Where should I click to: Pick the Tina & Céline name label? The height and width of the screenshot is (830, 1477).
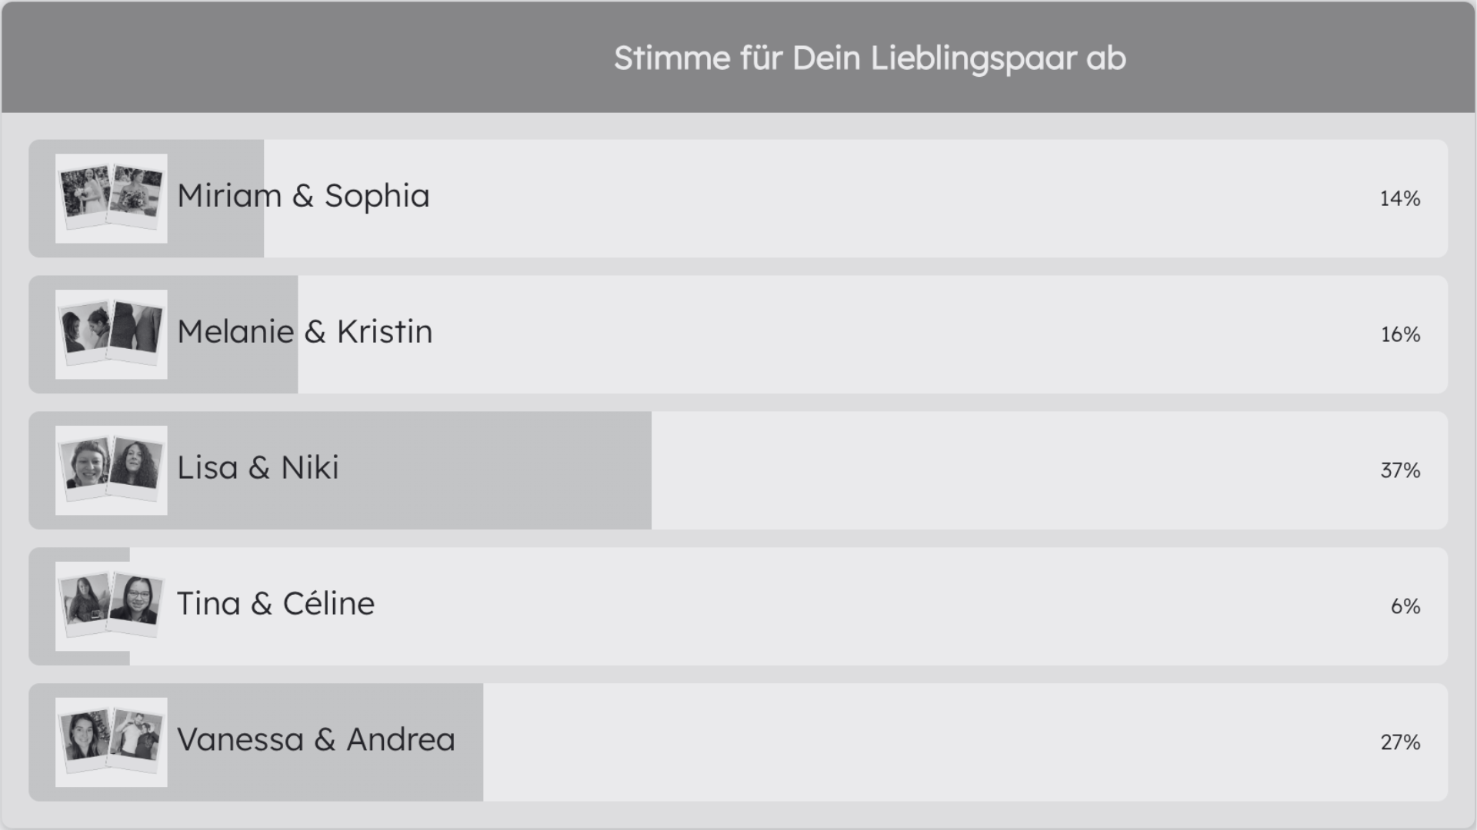point(275,604)
